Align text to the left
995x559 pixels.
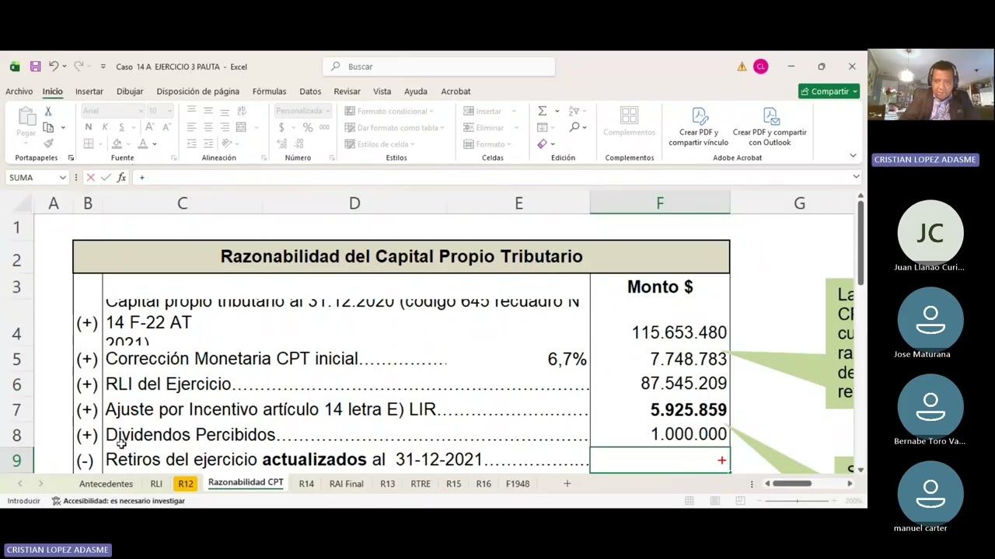pos(191,127)
